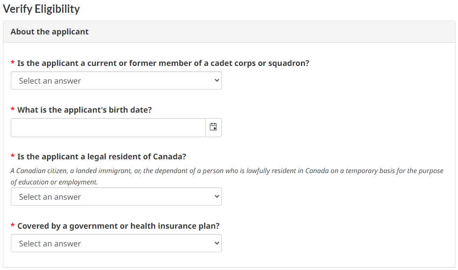Click the red asterisk beside the birth date question
The height and width of the screenshot is (270, 458).
(x=13, y=110)
